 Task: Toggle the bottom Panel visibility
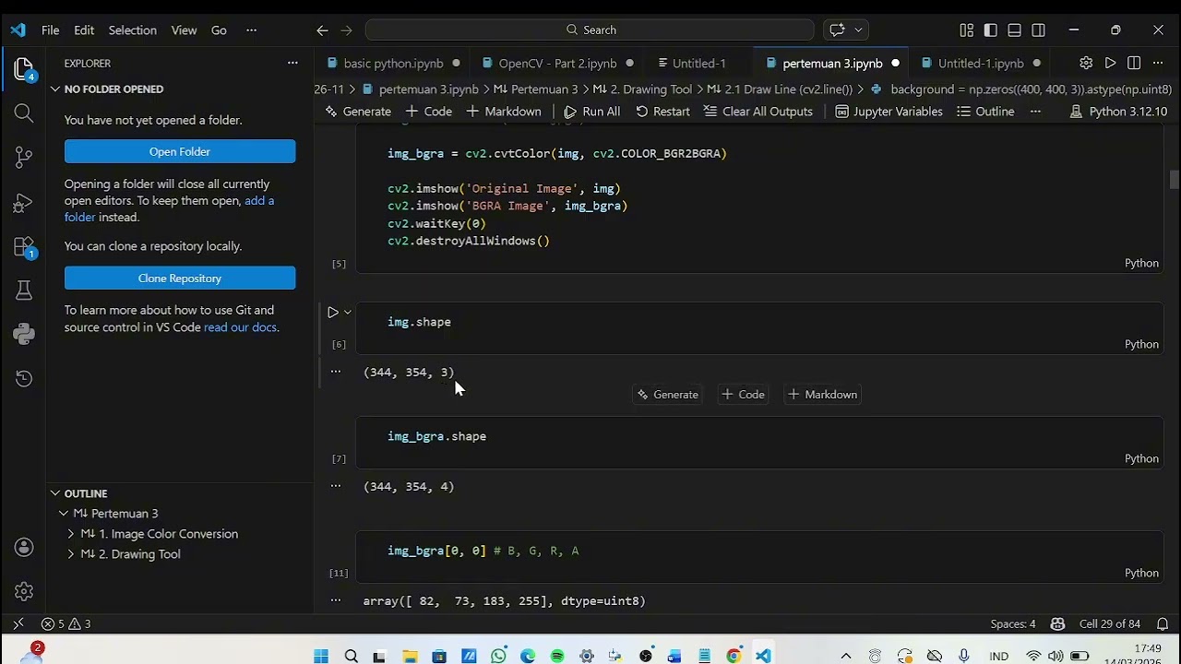(1015, 30)
